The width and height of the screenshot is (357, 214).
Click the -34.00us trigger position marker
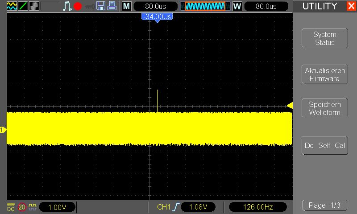click(157, 16)
